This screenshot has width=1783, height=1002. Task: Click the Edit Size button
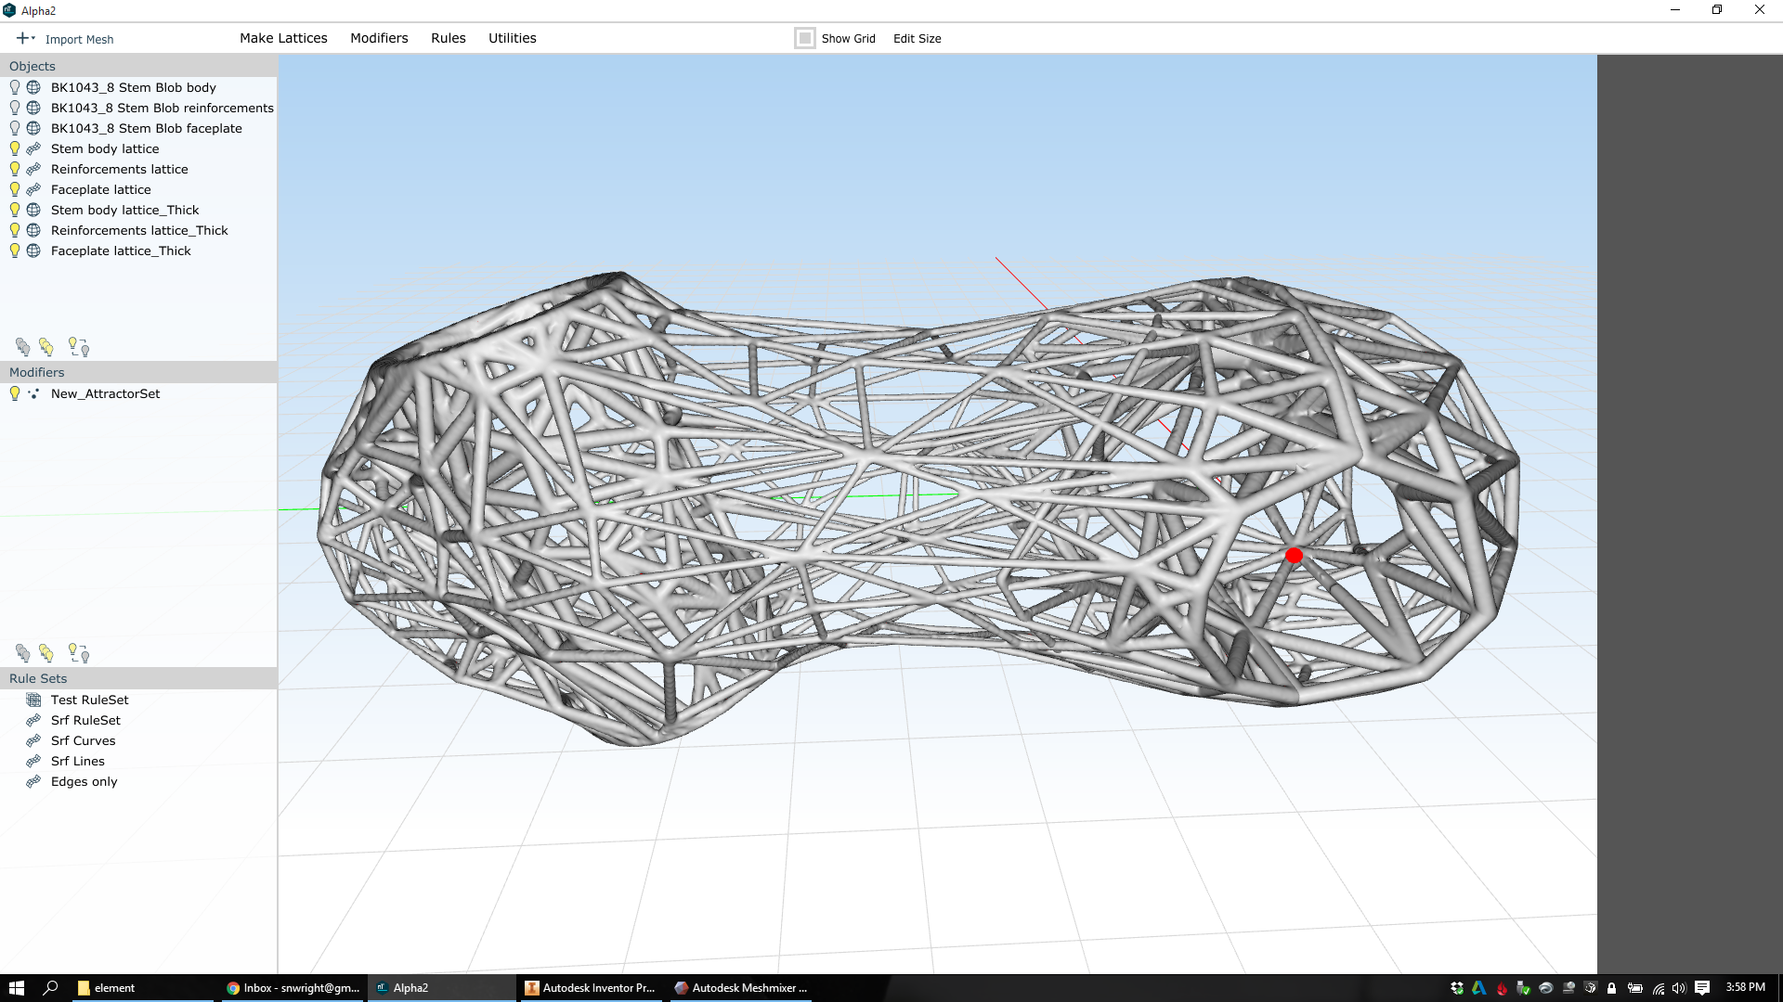coord(917,38)
